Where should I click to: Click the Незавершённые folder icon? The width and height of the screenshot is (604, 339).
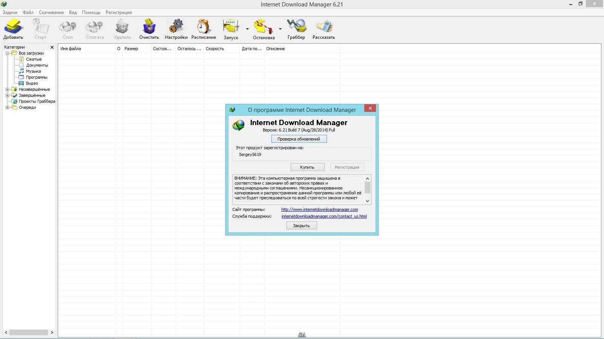(14, 89)
